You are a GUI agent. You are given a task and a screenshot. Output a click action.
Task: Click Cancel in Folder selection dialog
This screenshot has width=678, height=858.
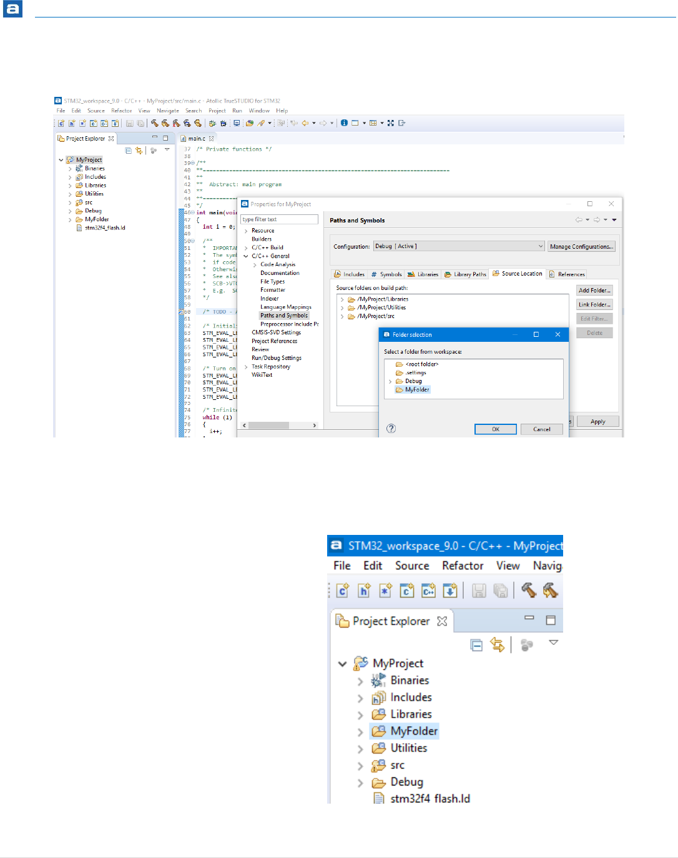pyautogui.click(x=542, y=429)
